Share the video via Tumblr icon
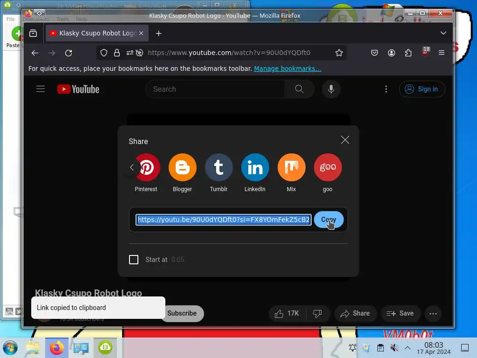Viewport: 477px width, 358px height. pyautogui.click(x=219, y=167)
